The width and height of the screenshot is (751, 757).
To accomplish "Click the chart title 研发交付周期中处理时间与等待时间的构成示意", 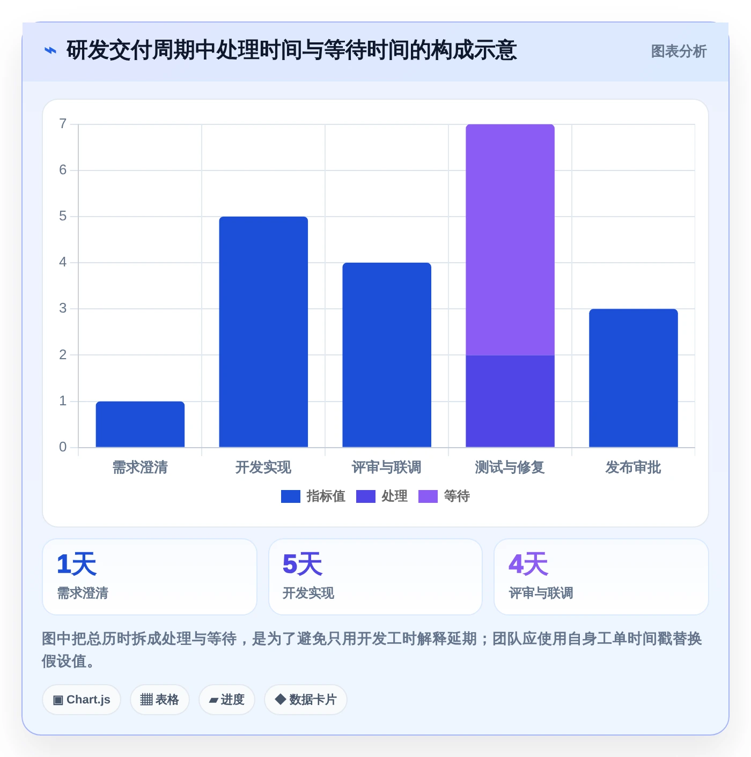I will point(292,50).
